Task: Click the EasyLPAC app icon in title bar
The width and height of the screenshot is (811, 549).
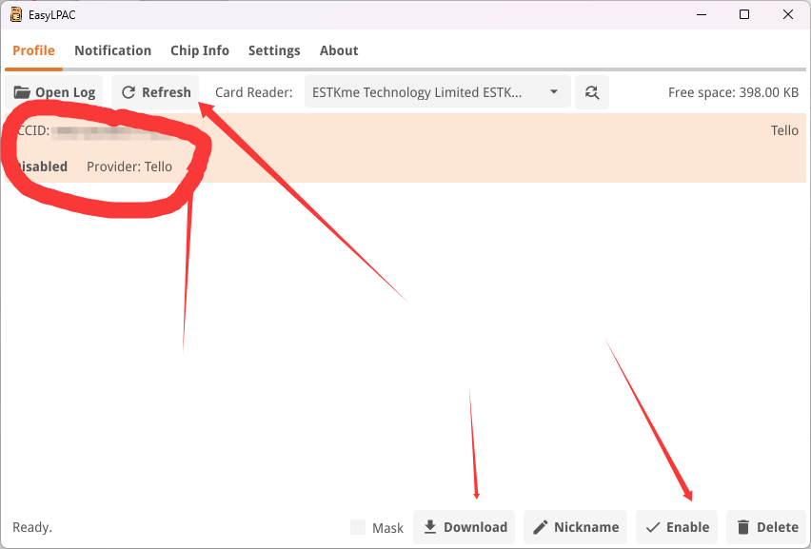Action: (x=16, y=14)
